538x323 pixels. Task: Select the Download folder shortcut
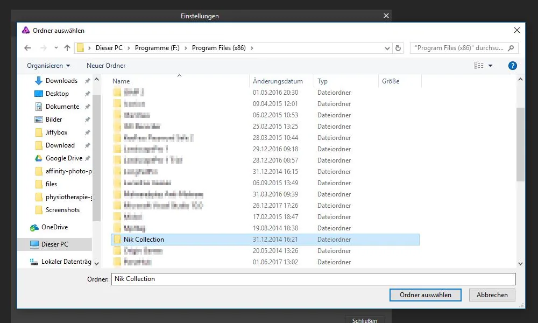60,145
